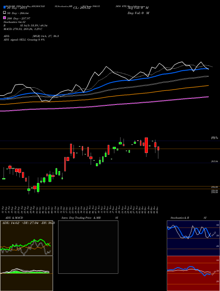
Task: Click the 263.94 price level label
Action: (214, 162)
